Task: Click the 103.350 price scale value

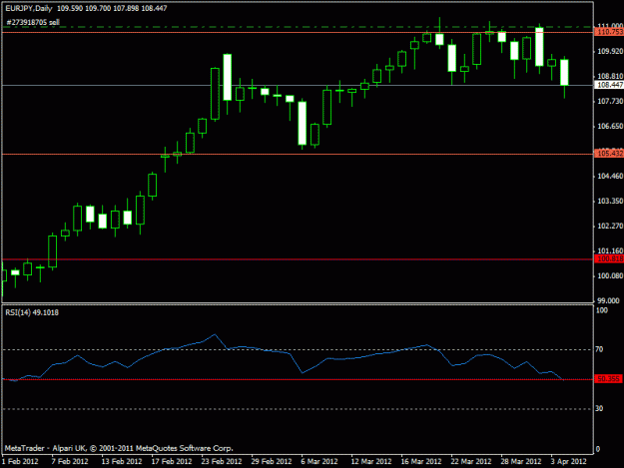Action: 610,201
